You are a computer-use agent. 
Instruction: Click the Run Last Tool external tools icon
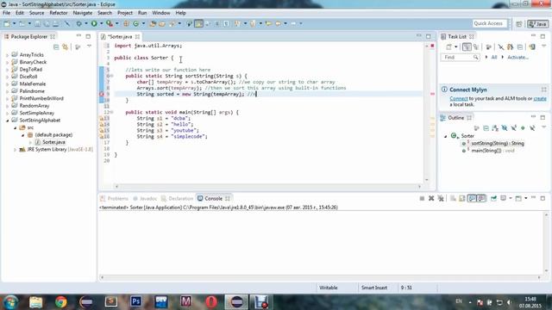[110, 23]
